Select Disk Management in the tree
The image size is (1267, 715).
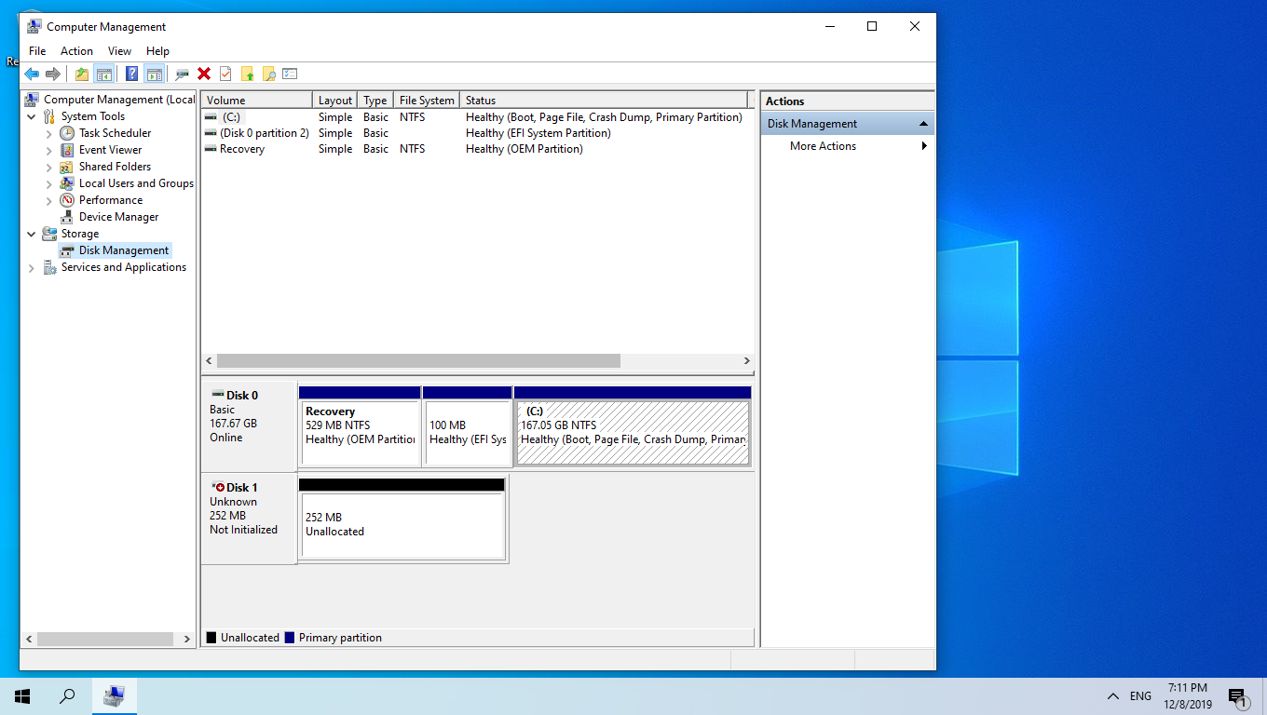[124, 250]
